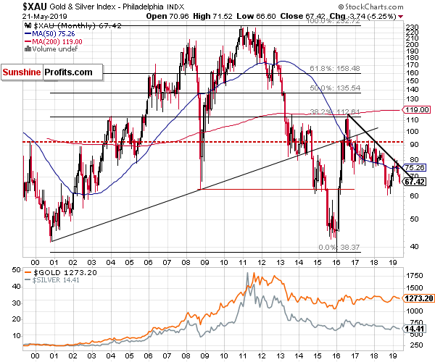The height and width of the screenshot is (362, 435).
Task: Click the 100.0% Fibonacci label at top
Action: point(333,21)
